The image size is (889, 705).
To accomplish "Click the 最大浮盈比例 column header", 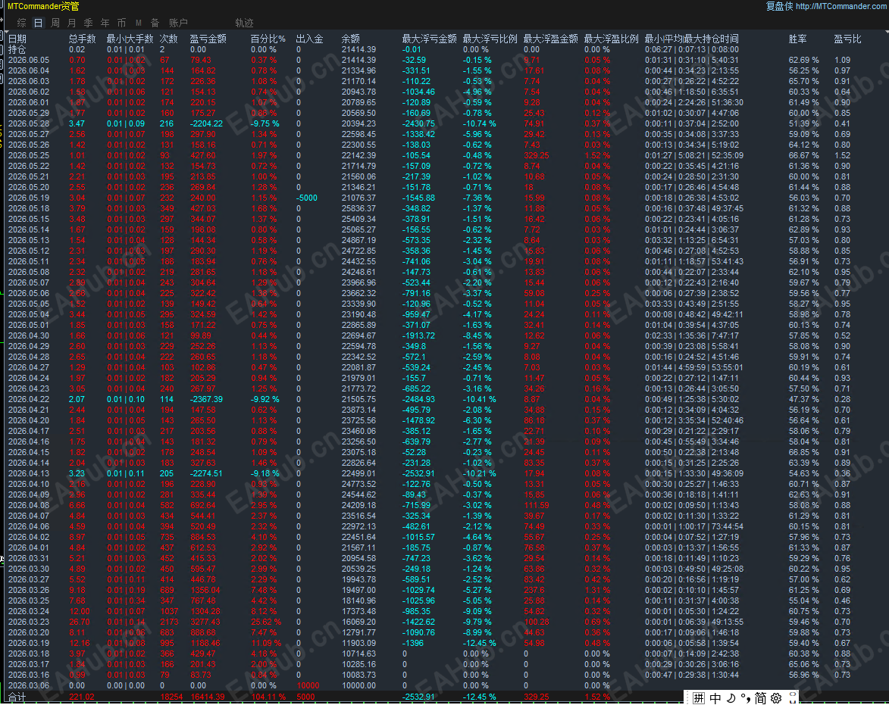I will click(611, 39).
